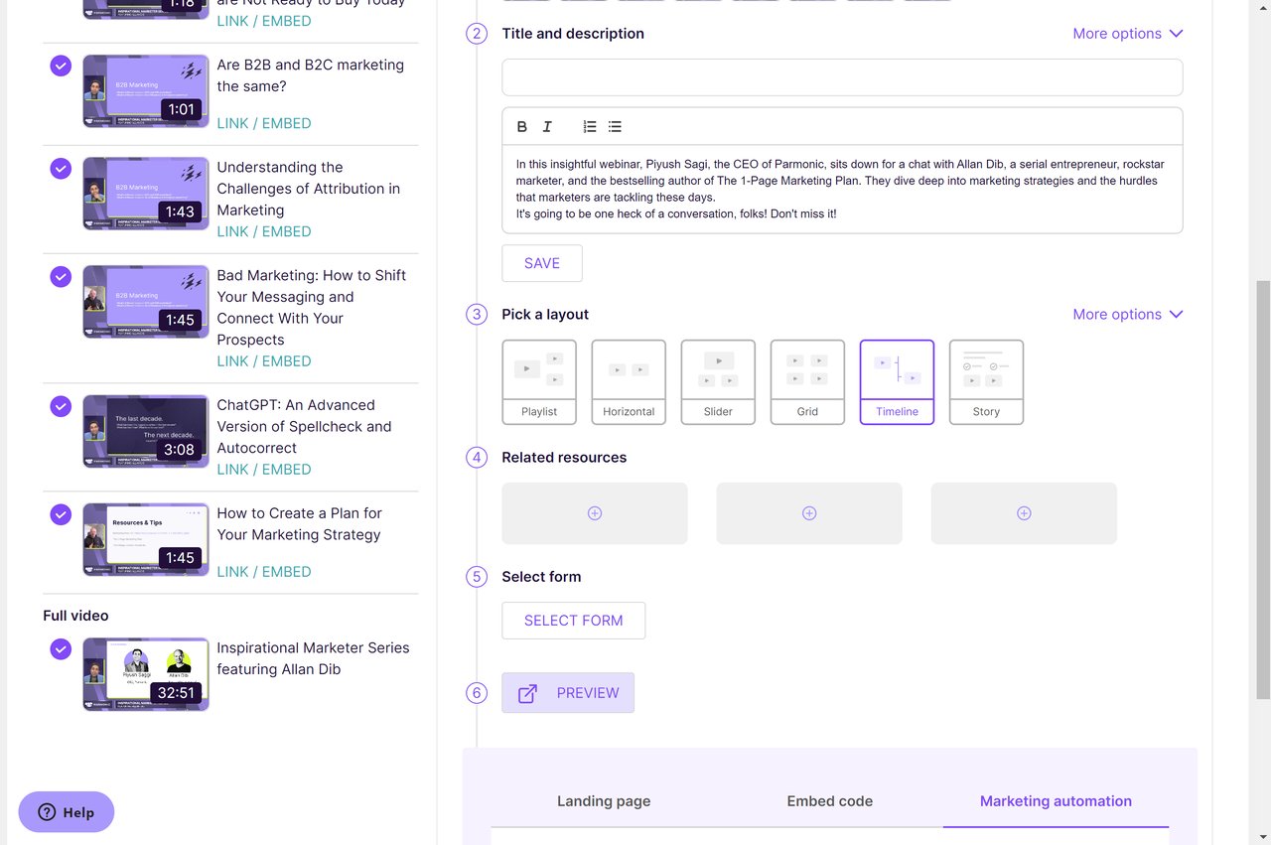The height and width of the screenshot is (845, 1271).
Task: Expand More options for Title and description
Action: (x=1128, y=34)
